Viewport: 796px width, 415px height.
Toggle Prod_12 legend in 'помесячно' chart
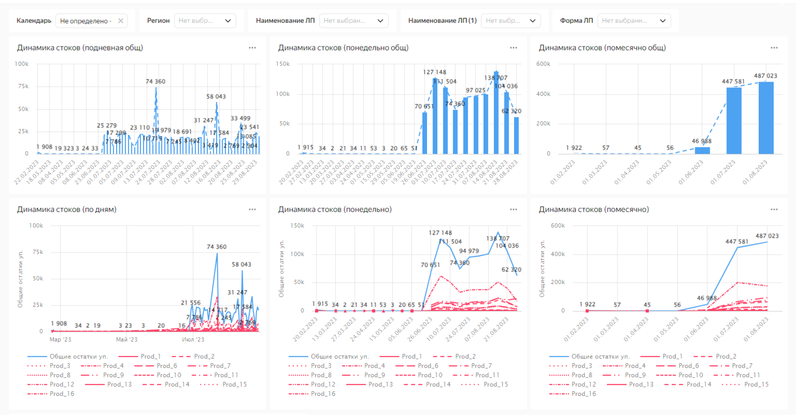click(x=573, y=384)
